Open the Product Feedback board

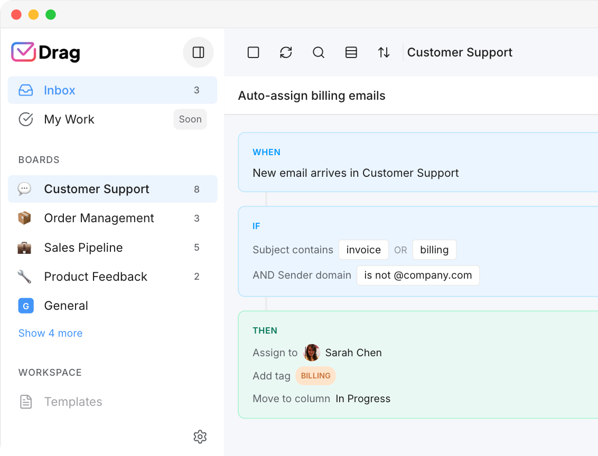coord(113,276)
